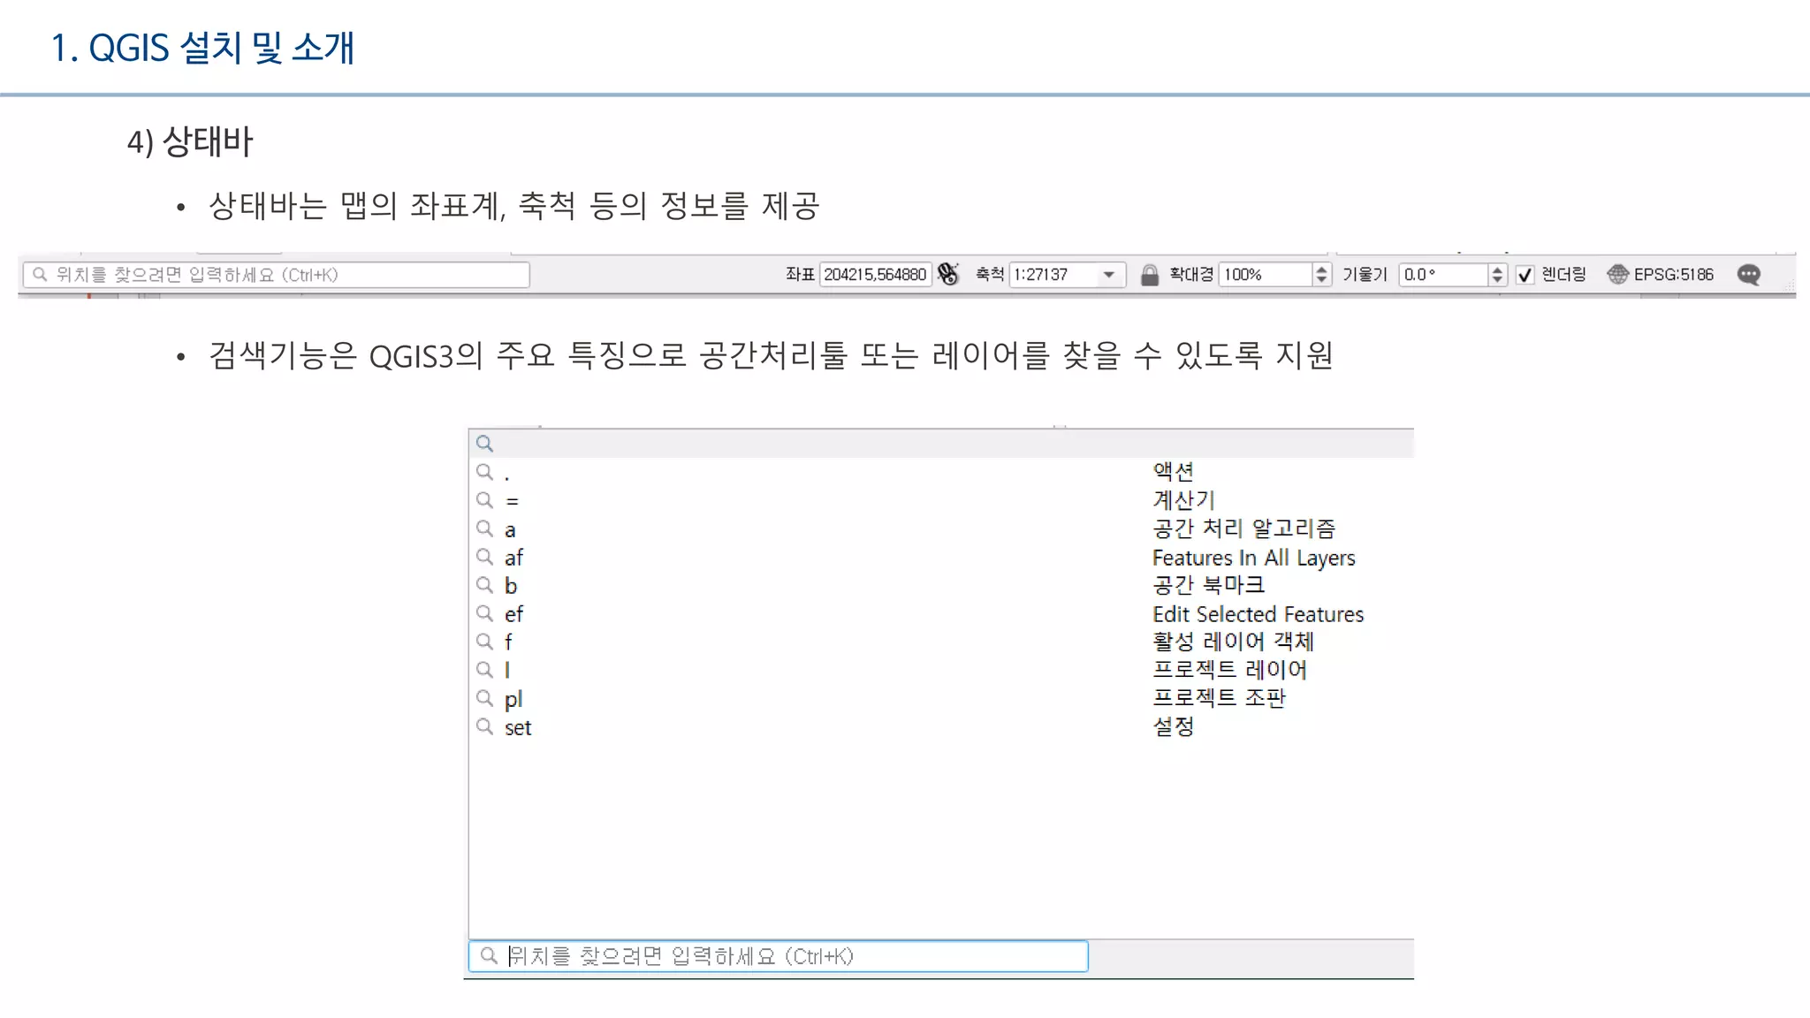This screenshot has width=1810, height=1018.
Task: Click the magnifier icon in status bar search box
Action: click(x=40, y=275)
